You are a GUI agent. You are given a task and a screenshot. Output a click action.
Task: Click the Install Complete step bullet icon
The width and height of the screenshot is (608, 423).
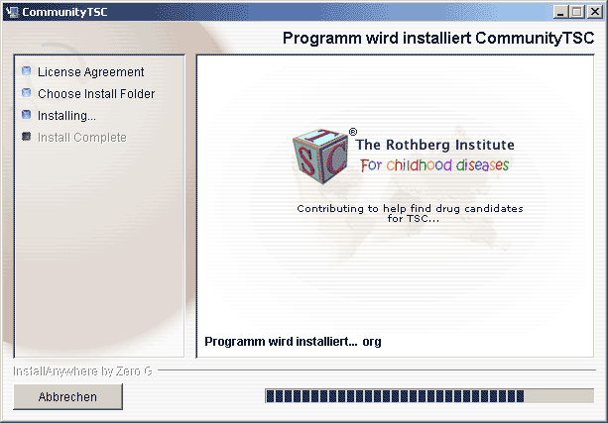pos(26,137)
